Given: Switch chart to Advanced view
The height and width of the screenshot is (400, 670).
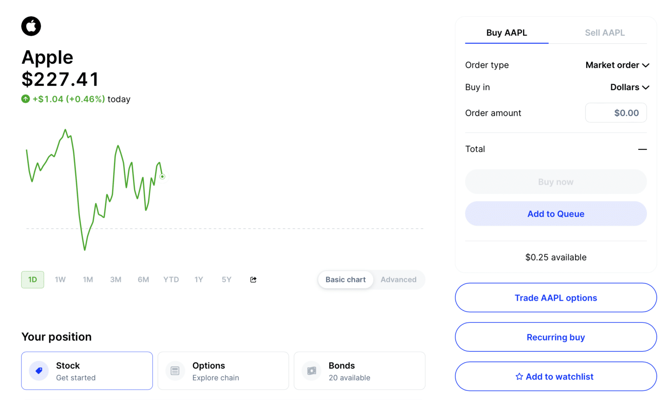Looking at the screenshot, I should (398, 279).
